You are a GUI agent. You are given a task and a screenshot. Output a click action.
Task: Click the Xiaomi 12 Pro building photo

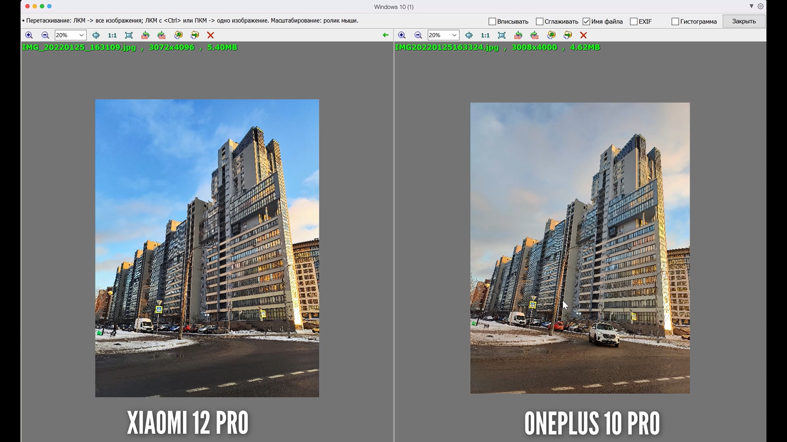(x=207, y=248)
